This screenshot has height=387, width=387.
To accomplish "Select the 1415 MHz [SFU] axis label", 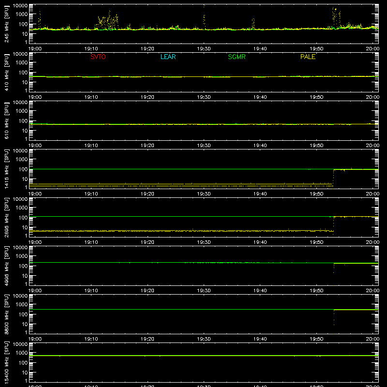I will tap(7, 169).
